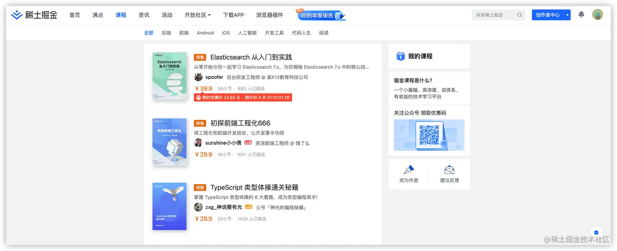Image resolution: width=617 pixels, height=251 pixels.
Task: Click the text 关注公众号 领取优惠码
Action: click(420, 113)
